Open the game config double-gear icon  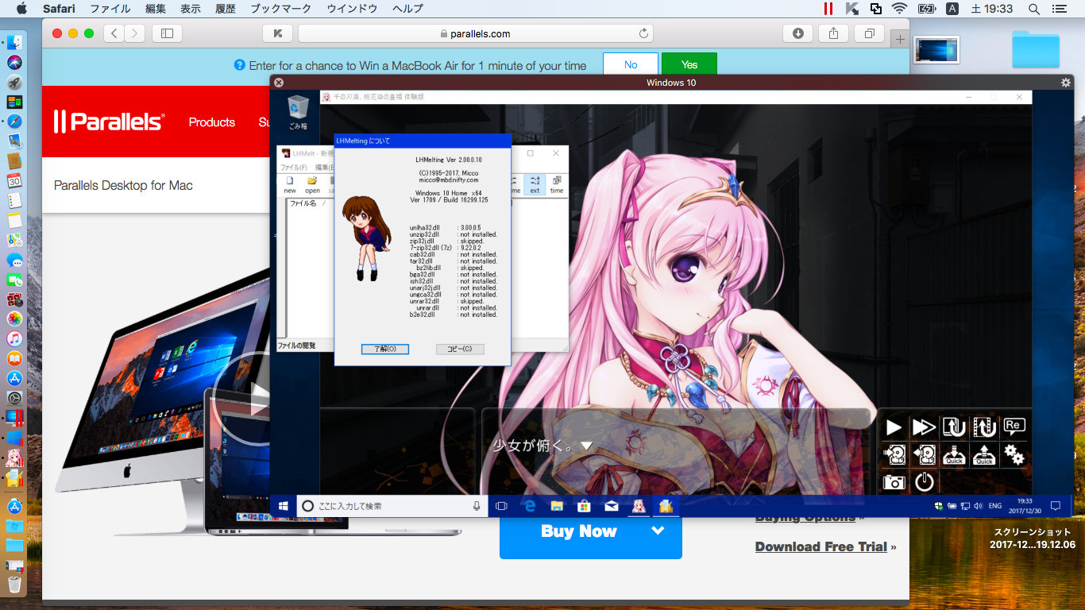point(1014,454)
